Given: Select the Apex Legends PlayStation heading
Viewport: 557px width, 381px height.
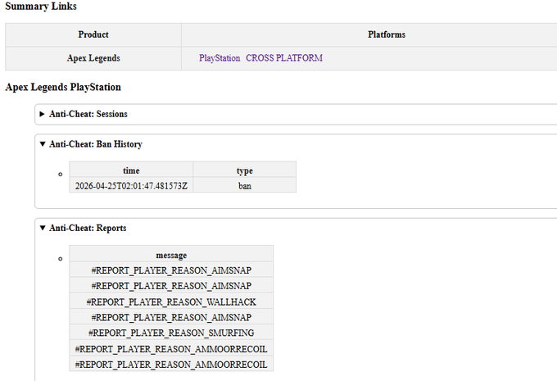Looking at the screenshot, I should click(63, 87).
